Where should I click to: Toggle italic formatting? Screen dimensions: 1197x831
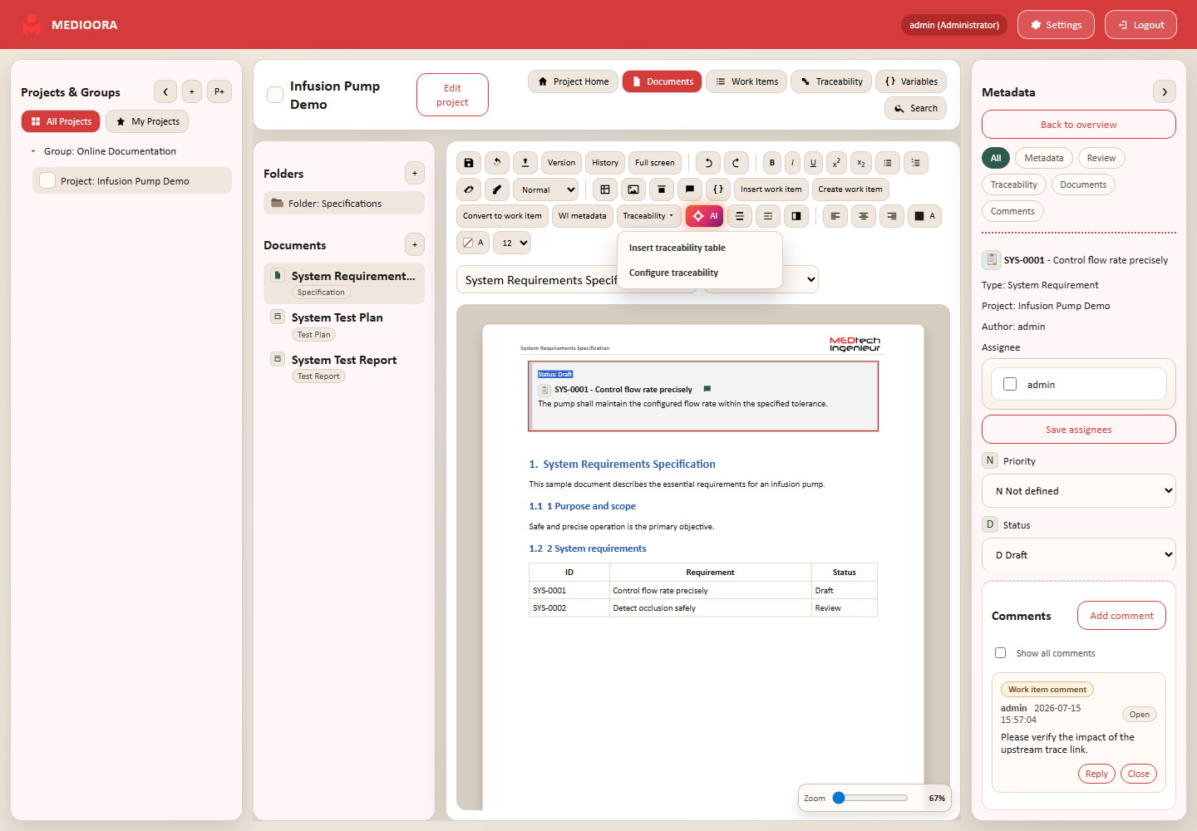[793, 163]
